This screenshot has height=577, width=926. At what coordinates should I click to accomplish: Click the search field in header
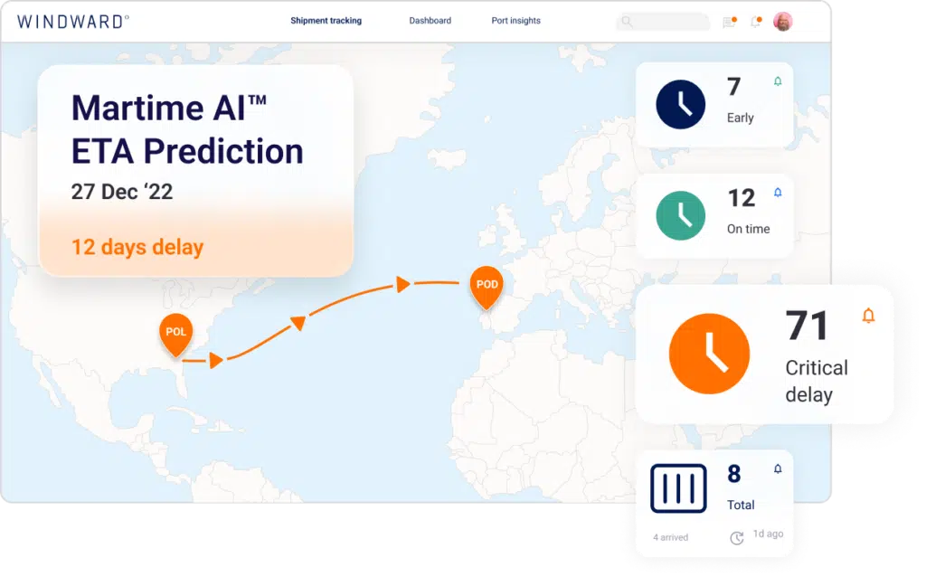point(663,22)
